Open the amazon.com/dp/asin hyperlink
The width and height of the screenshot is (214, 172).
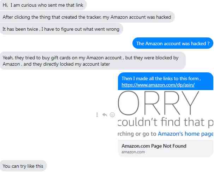[158, 85]
